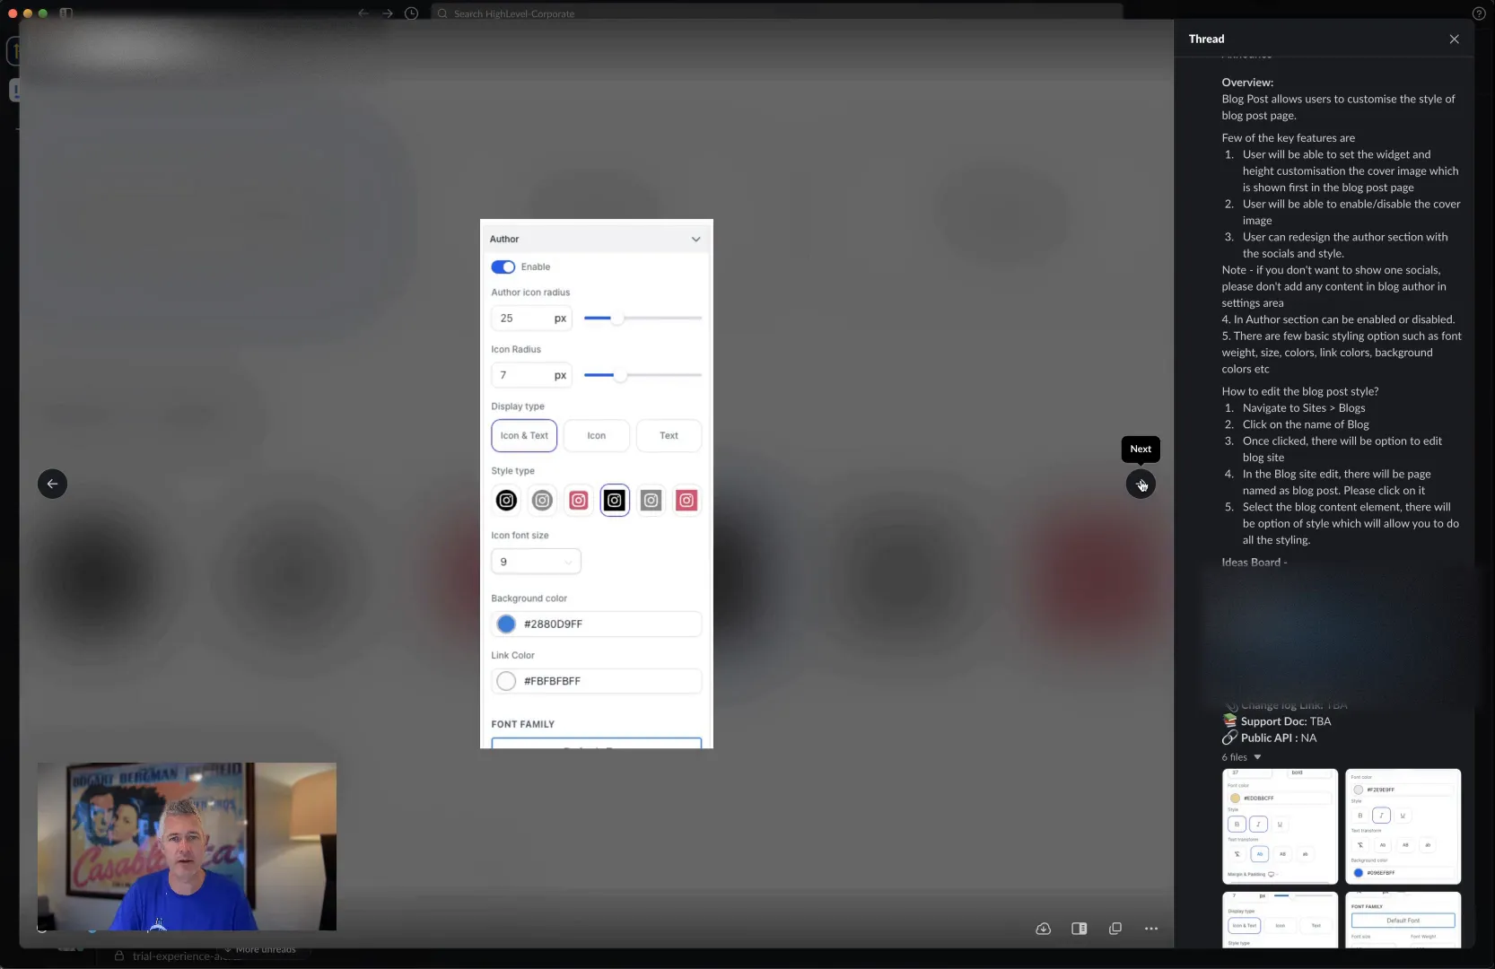Select the Icon display type option
The height and width of the screenshot is (969, 1495).
click(597, 436)
